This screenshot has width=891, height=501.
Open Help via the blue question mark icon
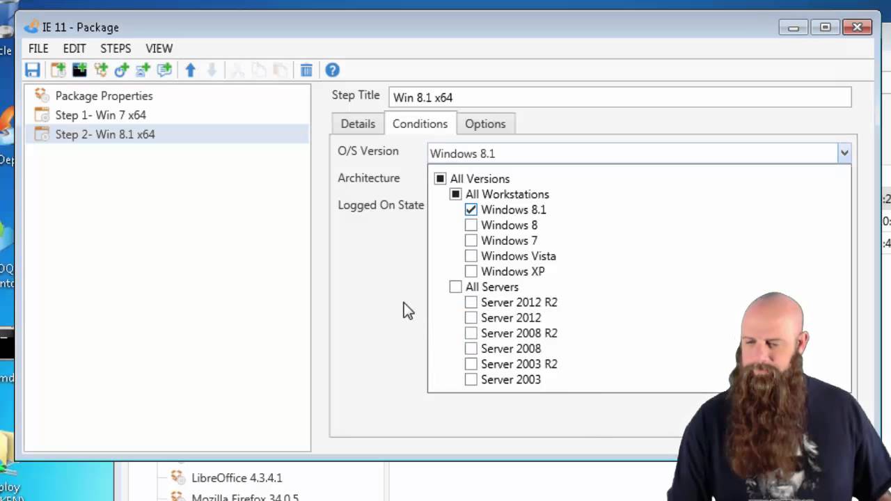[332, 70]
